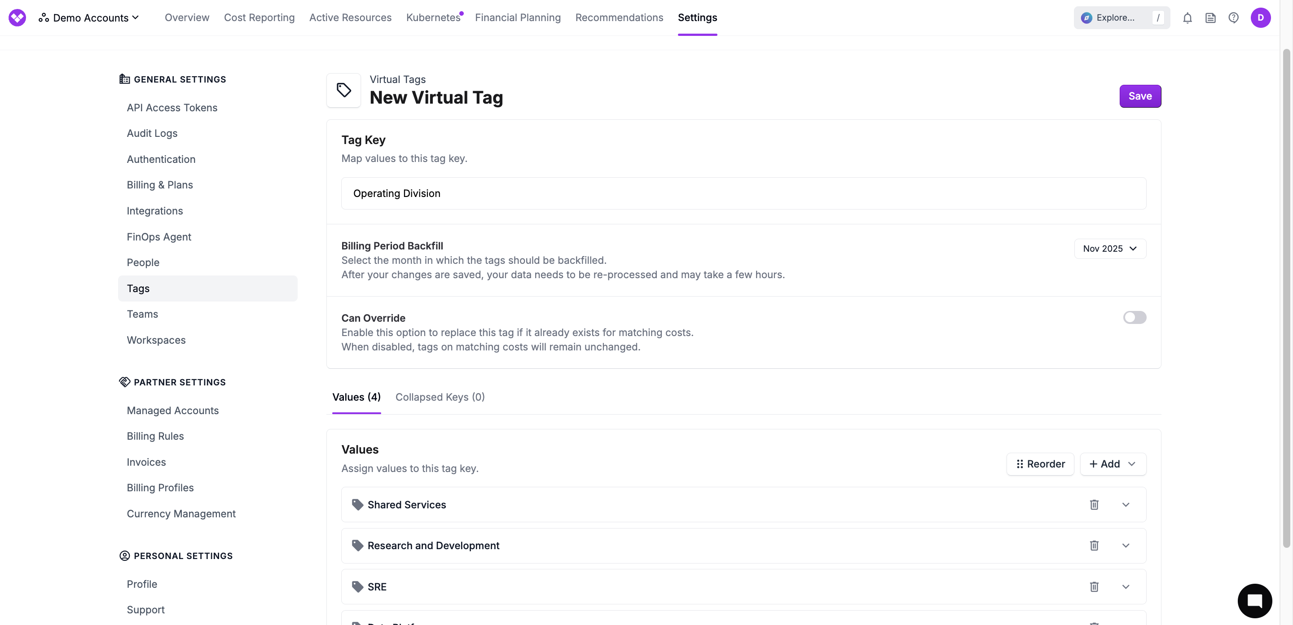Open the chat support bubble
Screen dimensions: 1293x625
(1254, 600)
